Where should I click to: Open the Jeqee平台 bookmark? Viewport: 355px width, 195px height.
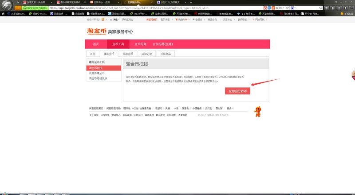click(138, 14)
